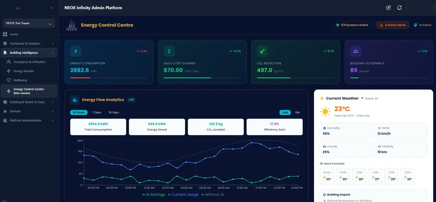Click the 10 AM 23° forecast tile

(x=327, y=176)
